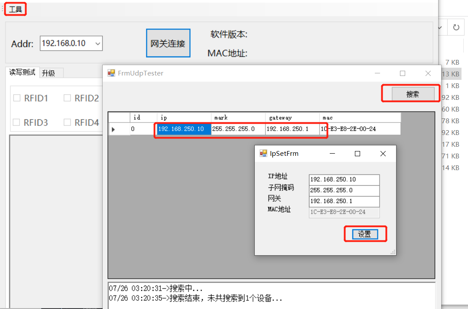Image resolution: width=468 pixels, height=309 pixels.
Task: Click the 网关连接 button
Action: [x=168, y=43]
